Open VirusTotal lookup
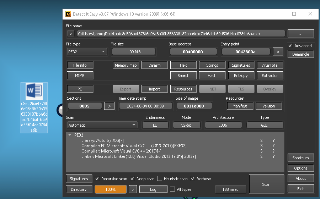 coord(270,65)
